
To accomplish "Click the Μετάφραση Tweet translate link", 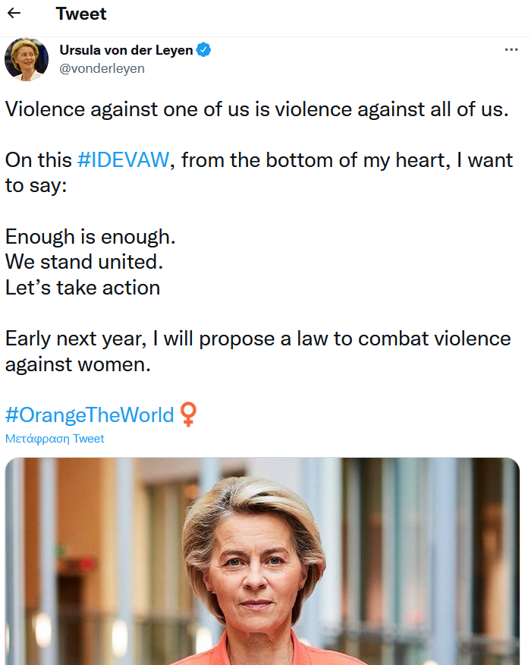I will click(55, 439).
